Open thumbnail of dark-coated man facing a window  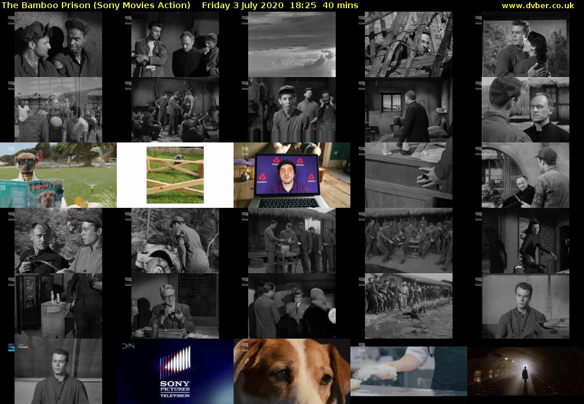[409, 110]
